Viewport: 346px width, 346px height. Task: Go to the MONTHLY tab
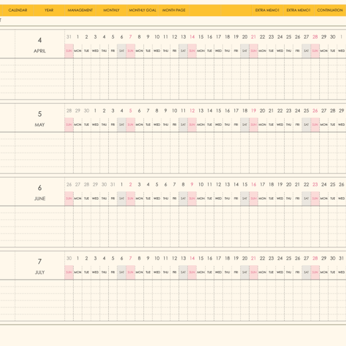(111, 10)
